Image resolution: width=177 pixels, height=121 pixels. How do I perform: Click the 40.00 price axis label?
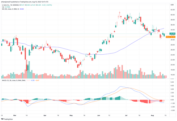coord(173,15)
